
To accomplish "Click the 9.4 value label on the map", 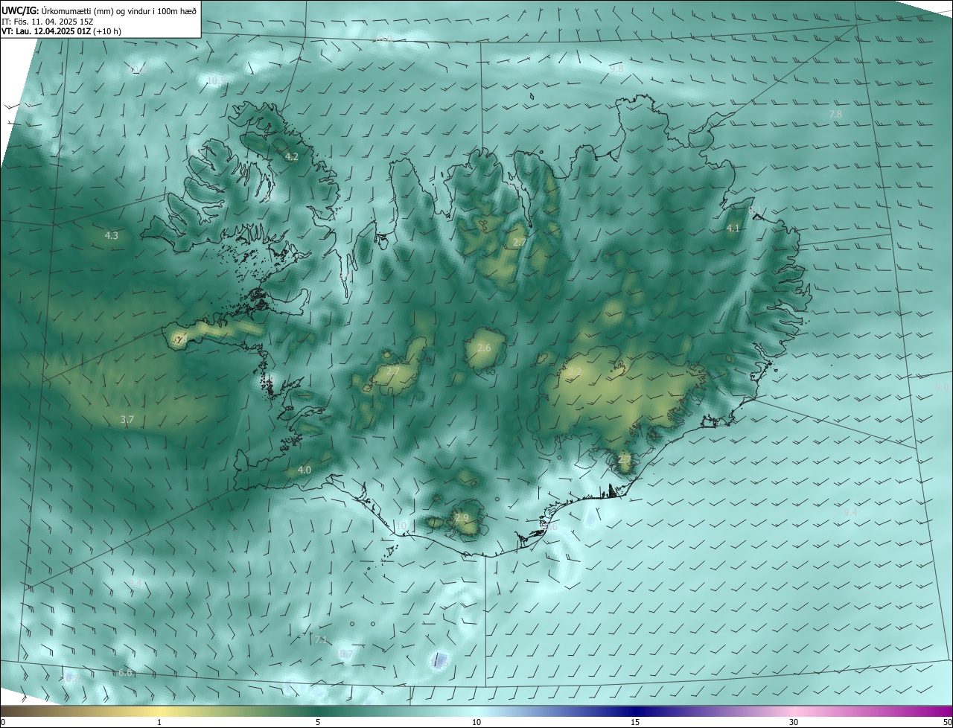I will tap(850, 513).
